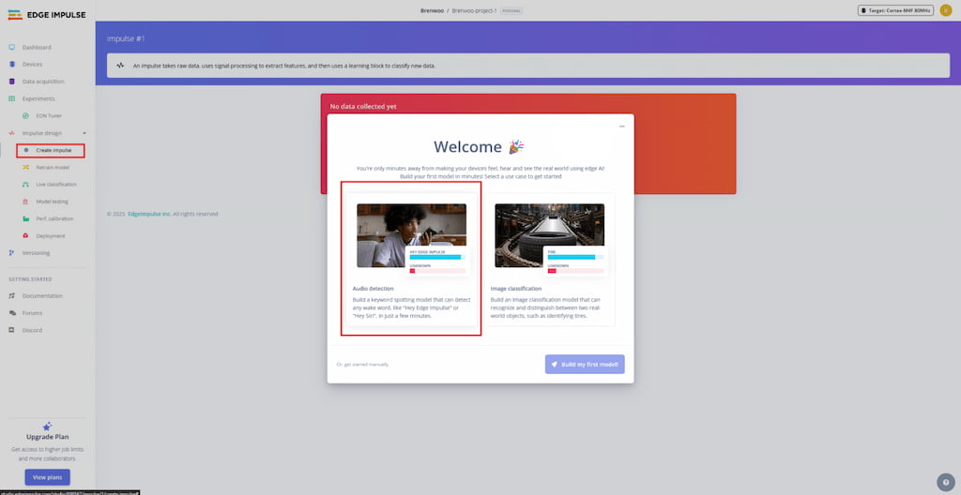Open EON Tuner via its icon
The image size is (961, 495).
point(26,115)
